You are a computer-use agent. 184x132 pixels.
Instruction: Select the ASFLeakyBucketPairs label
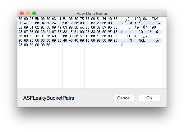pos(48,98)
